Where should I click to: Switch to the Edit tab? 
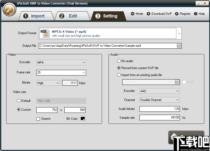72,16
